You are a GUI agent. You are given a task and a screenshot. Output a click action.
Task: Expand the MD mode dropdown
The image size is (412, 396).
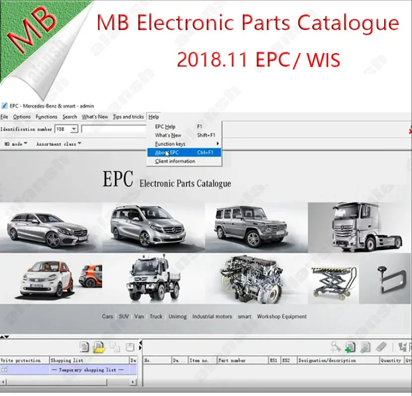(16, 143)
